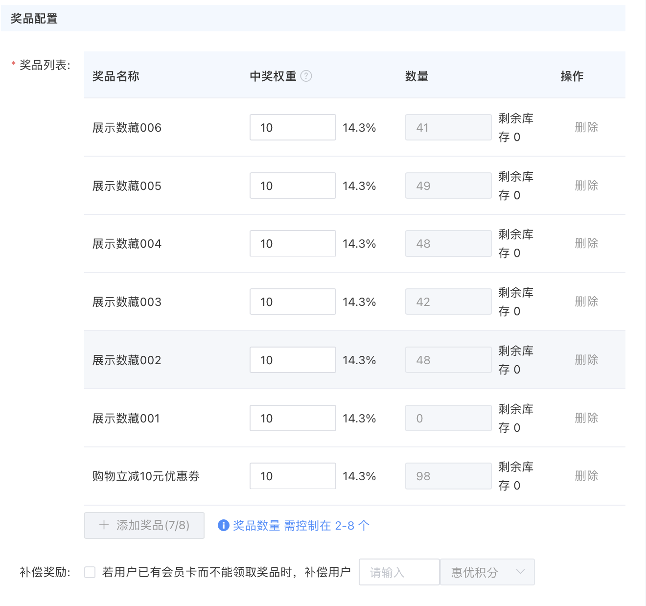Image resolution: width=646 pixels, height=606 pixels.
Task: Delete the 购物立减10元优惠券 prize
Action: (586, 476)
